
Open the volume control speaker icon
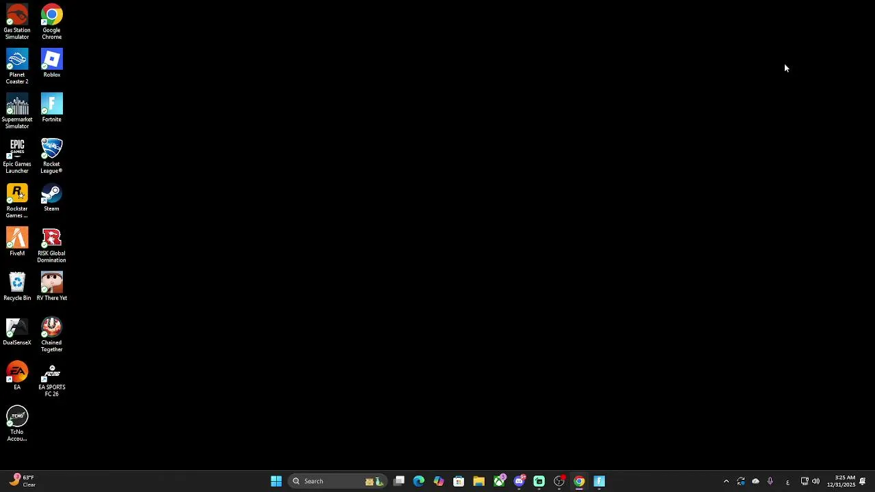click(816, 481)
